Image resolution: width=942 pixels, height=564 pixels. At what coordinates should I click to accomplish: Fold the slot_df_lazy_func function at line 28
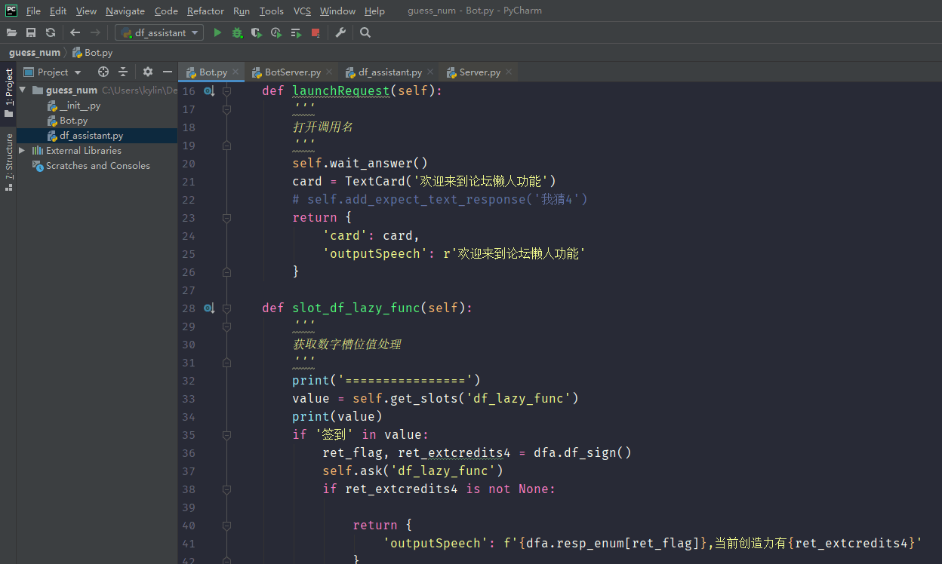pyautogui.click(x=226, y=308)
